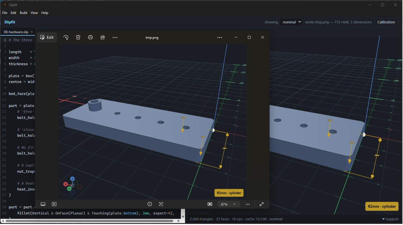Maximize the Photos viewer window

tap(249, 37)
